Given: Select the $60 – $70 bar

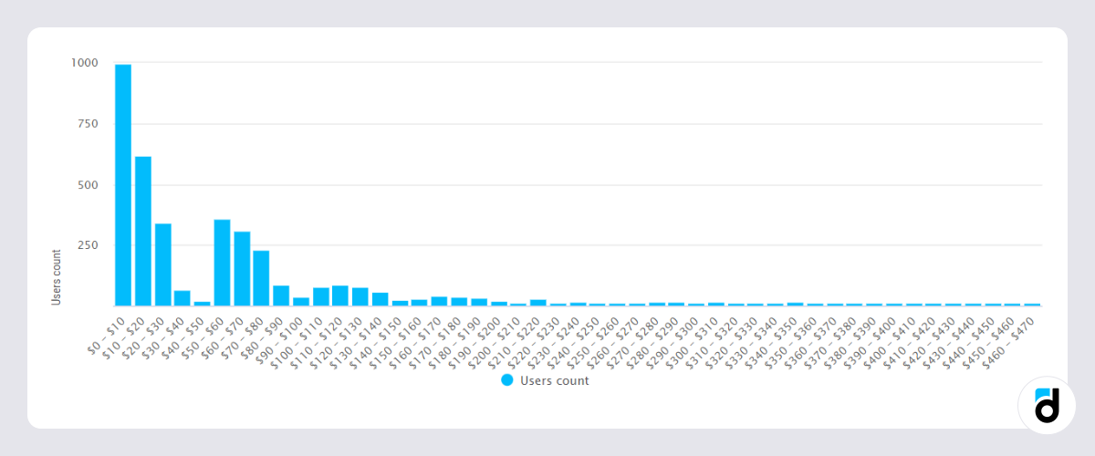Looking at the screenshot, I should pyautogui.click(x=242, y=269).
